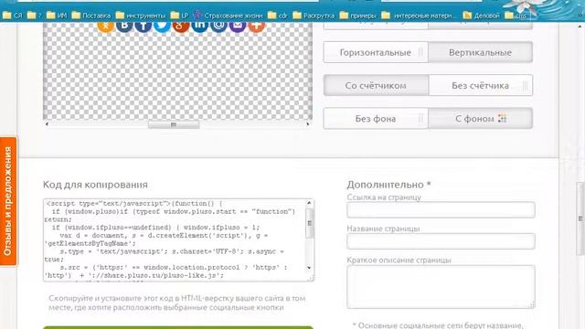
Task: Click the Google Plus share icon
Action: click(x=181, y=26)
